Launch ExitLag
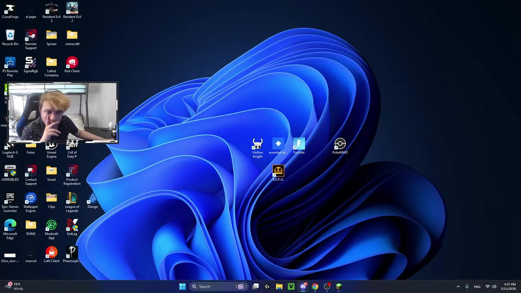Viewport: 521px width, 293px height. coord(72,228)
